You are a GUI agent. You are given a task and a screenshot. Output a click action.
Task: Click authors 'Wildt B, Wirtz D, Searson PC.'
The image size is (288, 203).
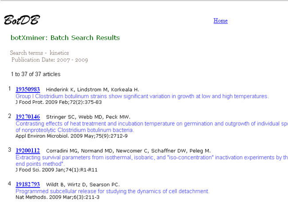pyautogui.click(x=83, y=185)
